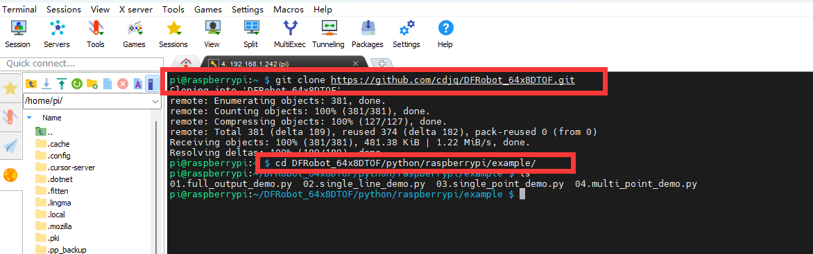Viewport: 813px width, 254px height.
Task: Click the GitHub DFRobot_64x8DTOF.git URL
Action: point(453,80)
